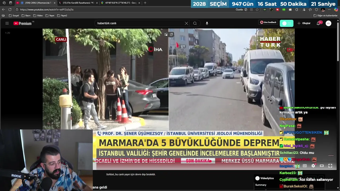Screen dimensions: 340x191
Task: Open the green HDX extension icon
Action: 284,10
